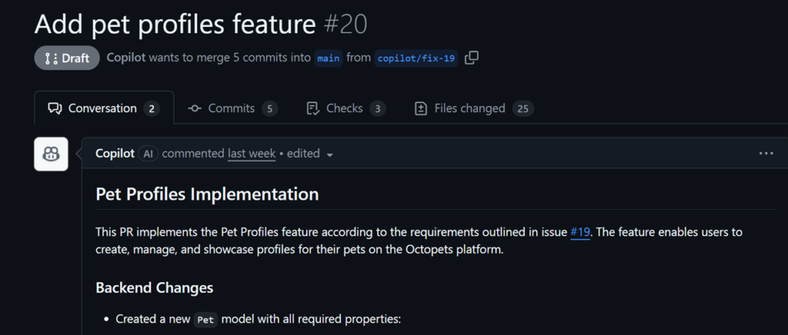Copy the head branch name using copy icon
Viewport: 788px width, 335px height.
click(472, 58)
